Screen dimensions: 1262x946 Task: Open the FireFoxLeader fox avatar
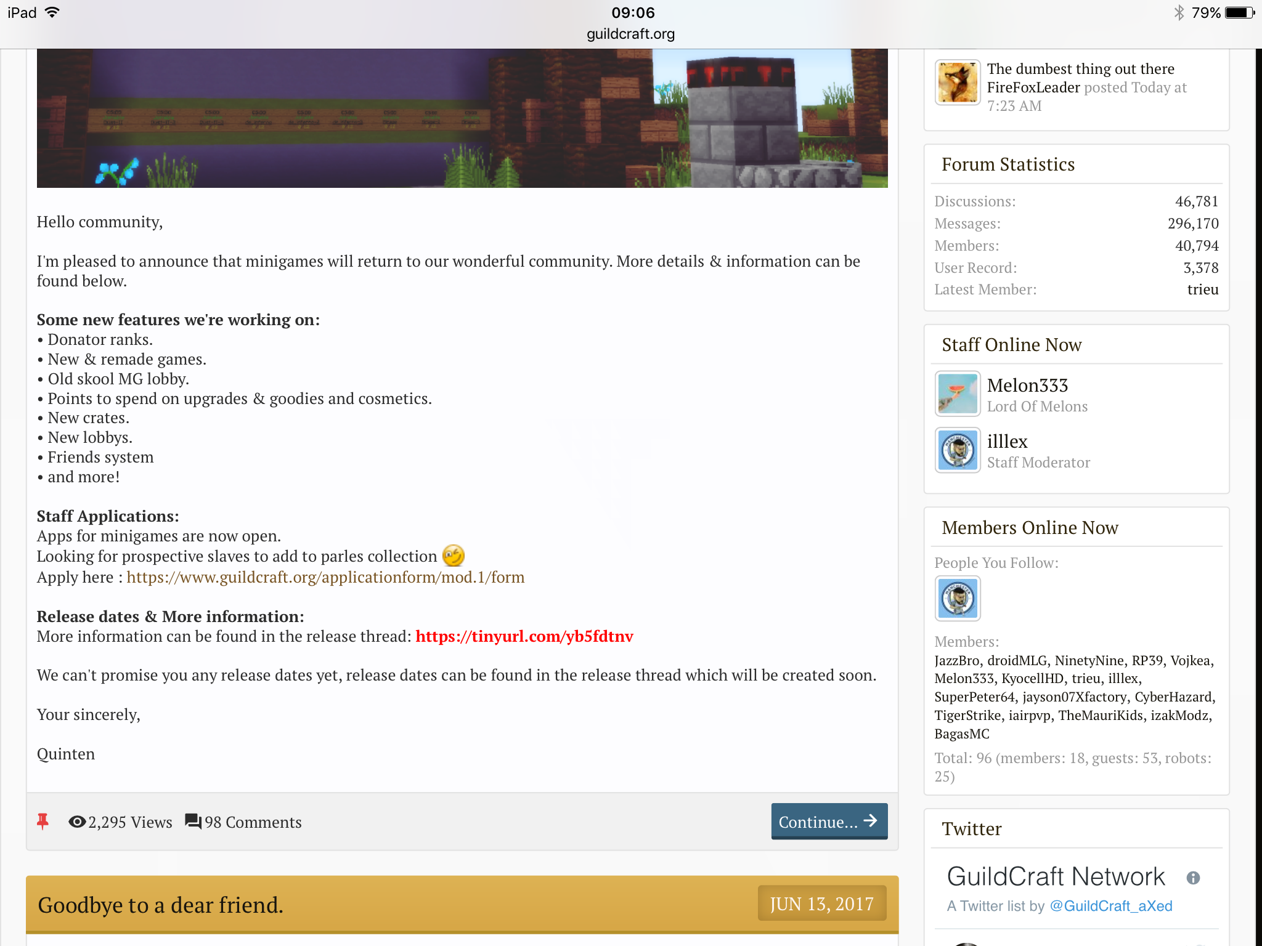click(958, 83)
